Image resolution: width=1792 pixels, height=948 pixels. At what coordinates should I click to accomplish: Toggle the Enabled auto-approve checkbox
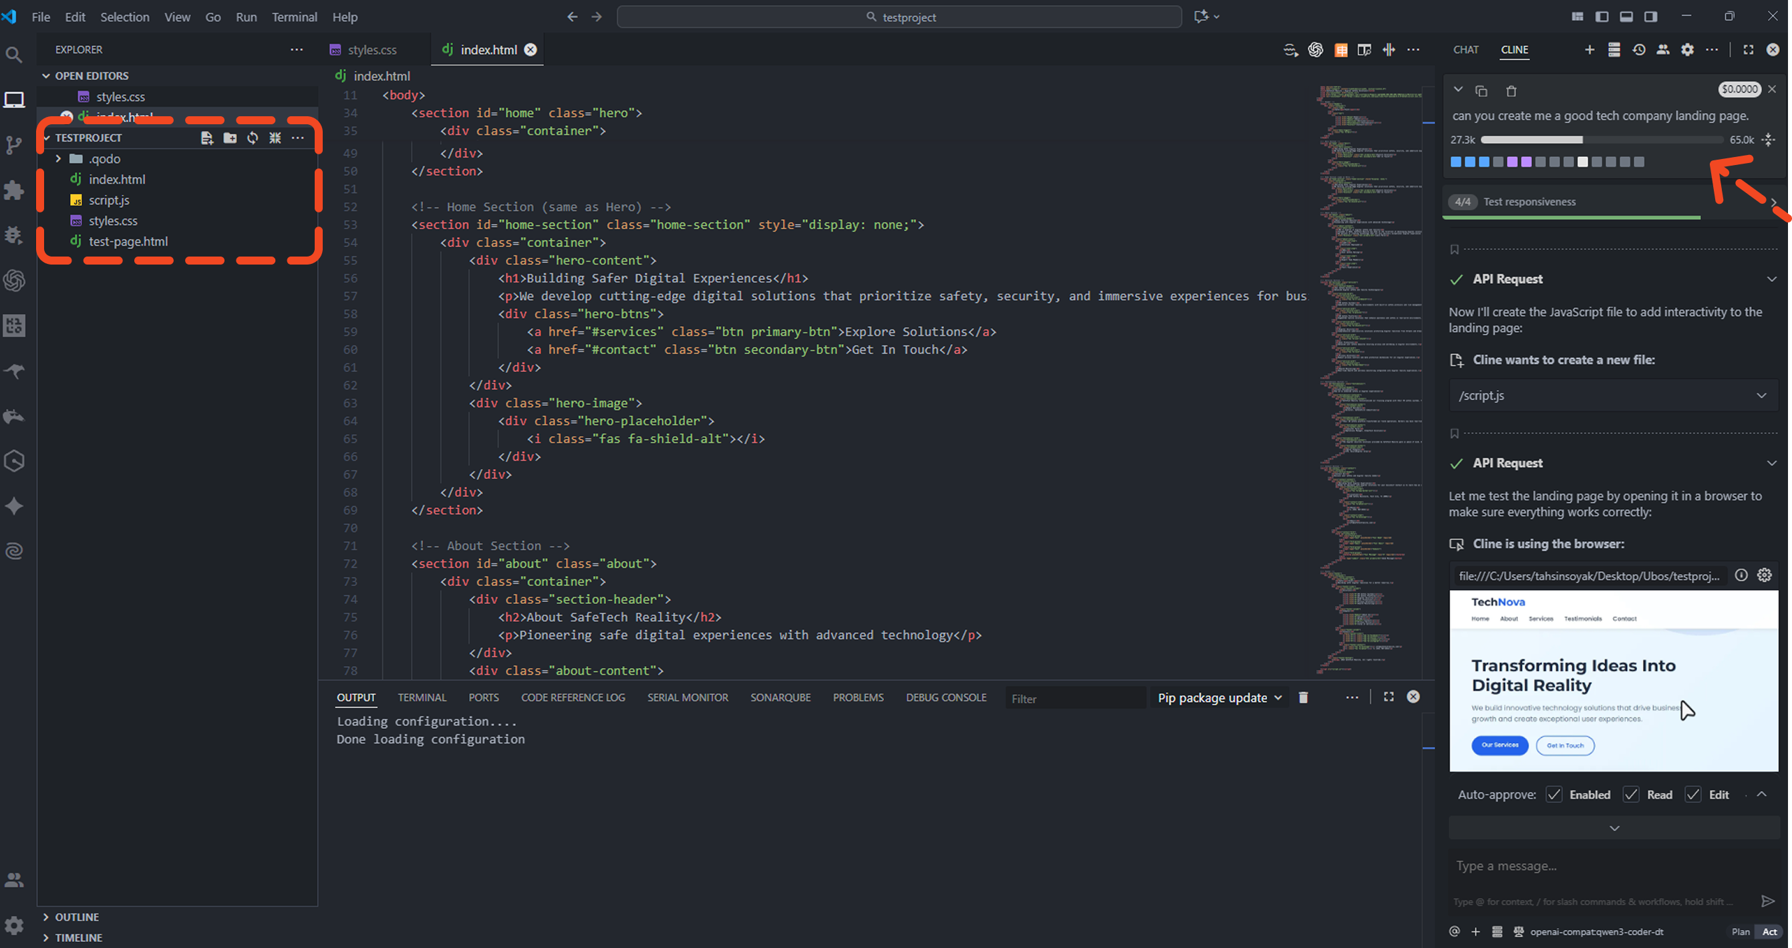[x=1553, y=794]
